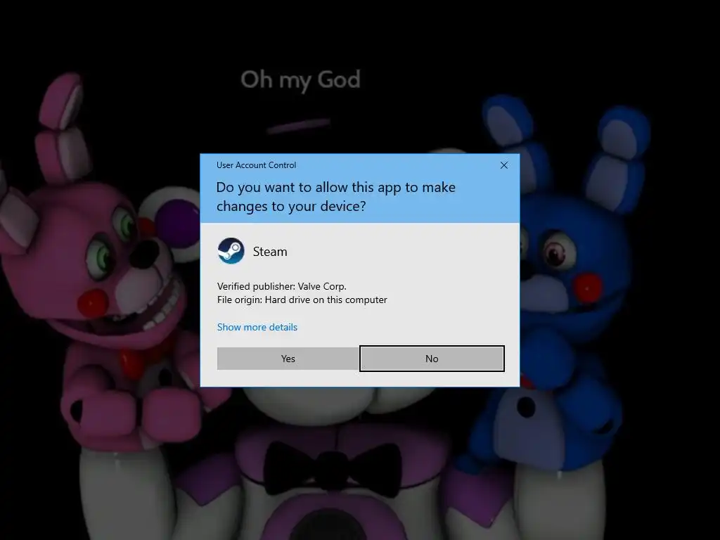Expand the Show more details link
The image size is (720, 540).
point(257,327)
